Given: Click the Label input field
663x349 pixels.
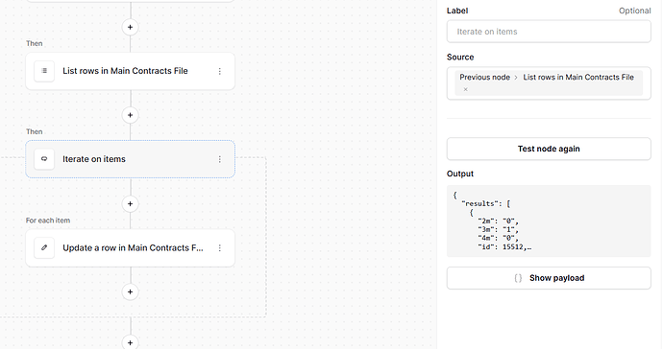Looking at the screenshot, I should click(x=549, y=32).
